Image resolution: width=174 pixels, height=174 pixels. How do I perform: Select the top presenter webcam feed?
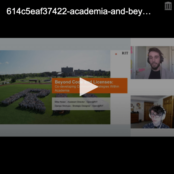152,63
